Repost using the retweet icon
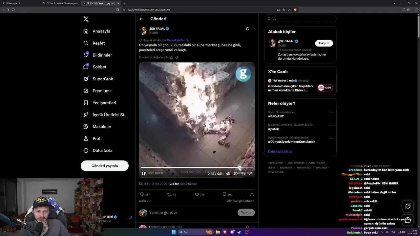 (x=169, y=194)
